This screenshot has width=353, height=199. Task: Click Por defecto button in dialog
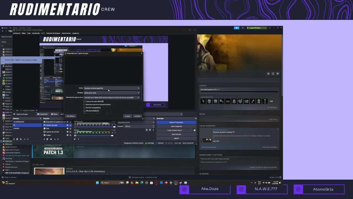(71, 116)
